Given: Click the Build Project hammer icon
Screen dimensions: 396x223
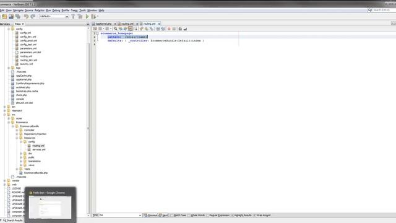Looking at the screenshot, I should 73,17.
